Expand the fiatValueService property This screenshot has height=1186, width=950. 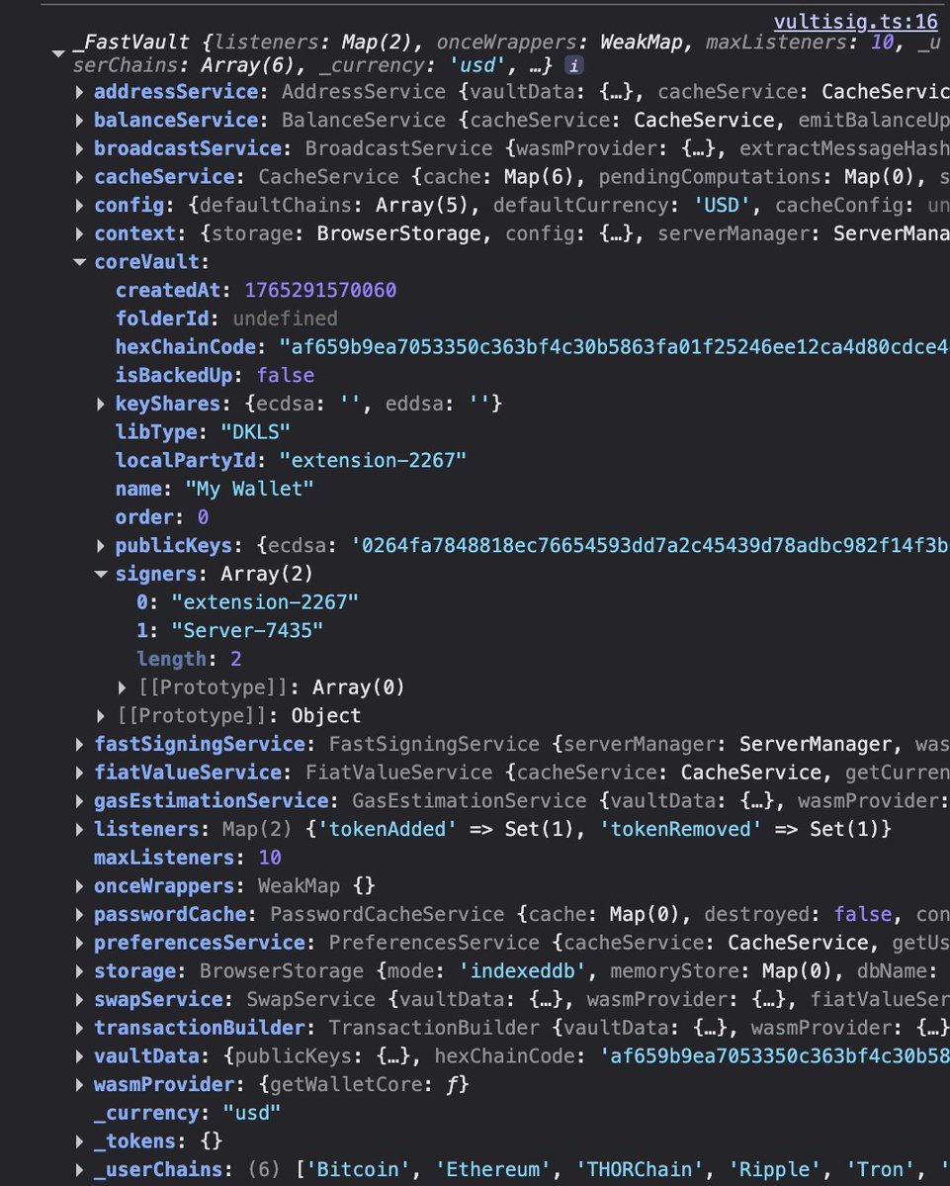pos(79,773)
